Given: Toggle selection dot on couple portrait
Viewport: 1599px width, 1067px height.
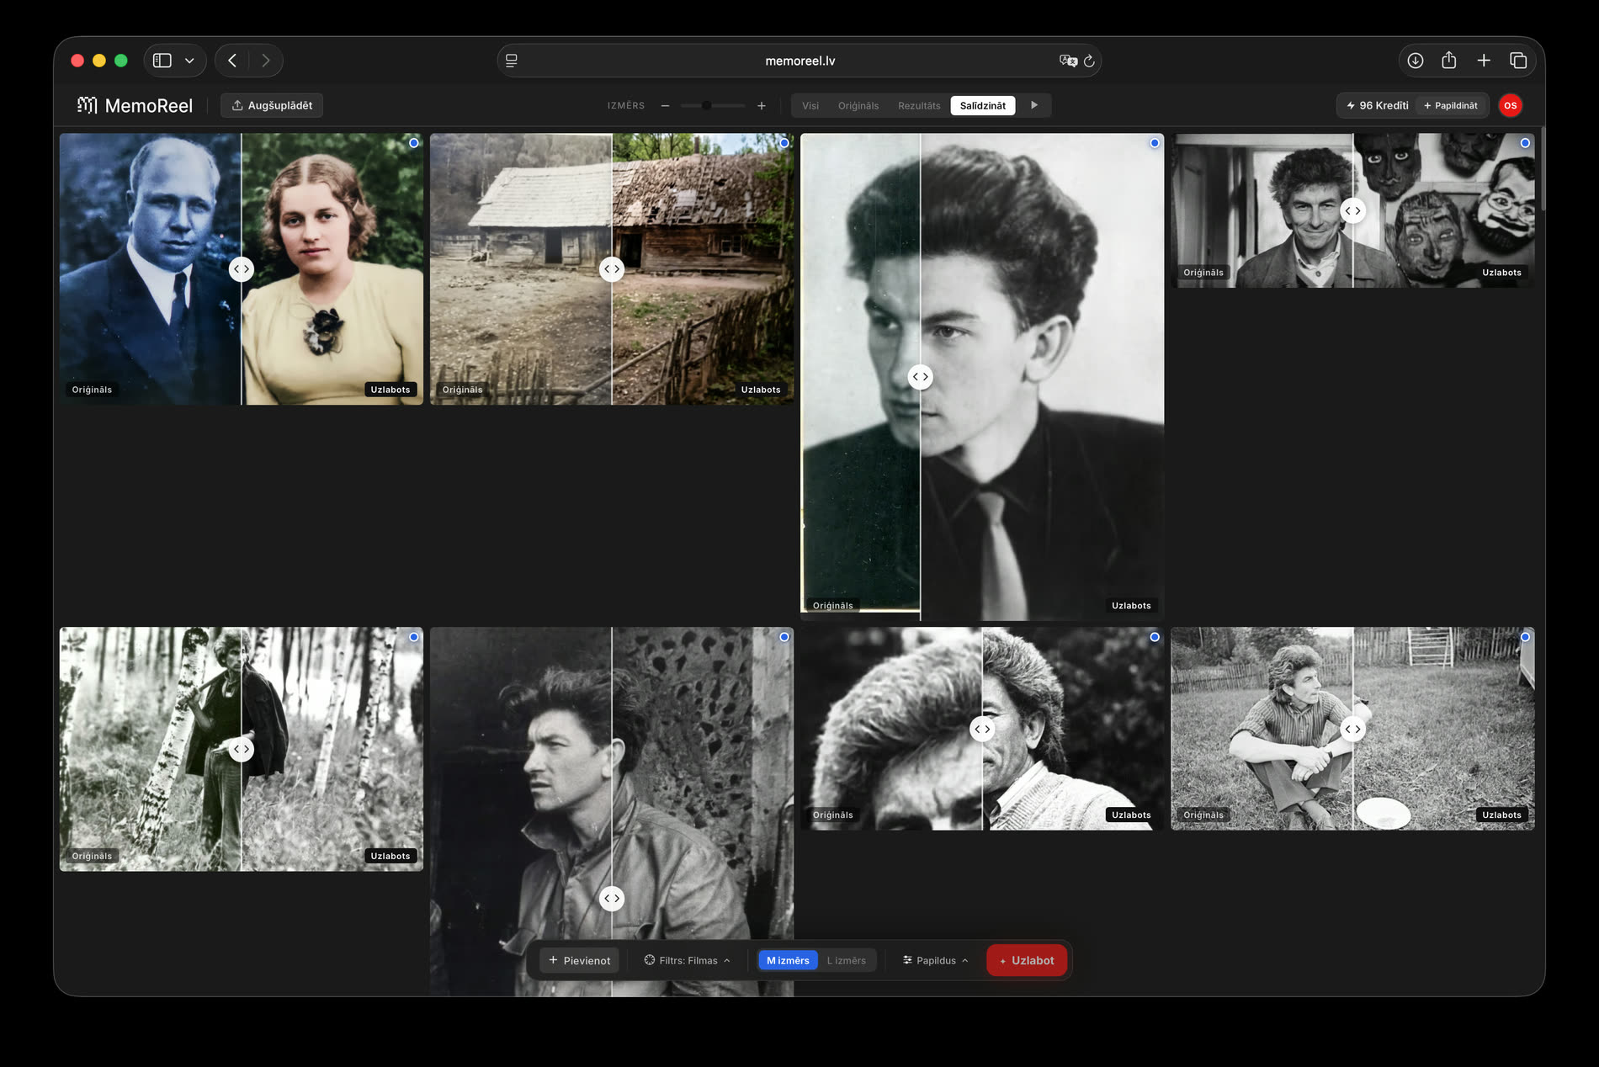Looking at the screenshot, I should (413, 143).
